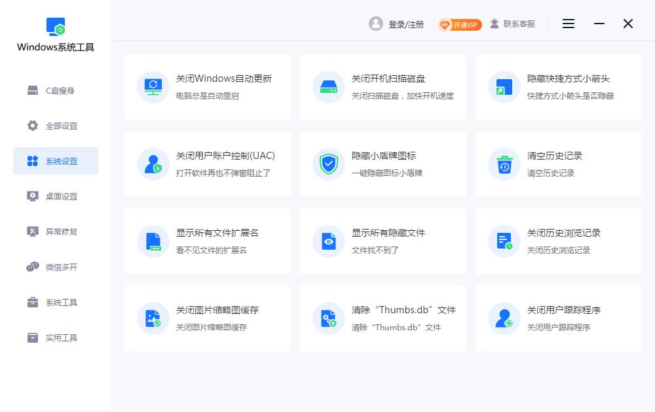The height and width of the screenshot is (412, 655).
Task: Click the 隐藏快捷方式小箭头 shortcut arrow icon
Action: [504, 87]
